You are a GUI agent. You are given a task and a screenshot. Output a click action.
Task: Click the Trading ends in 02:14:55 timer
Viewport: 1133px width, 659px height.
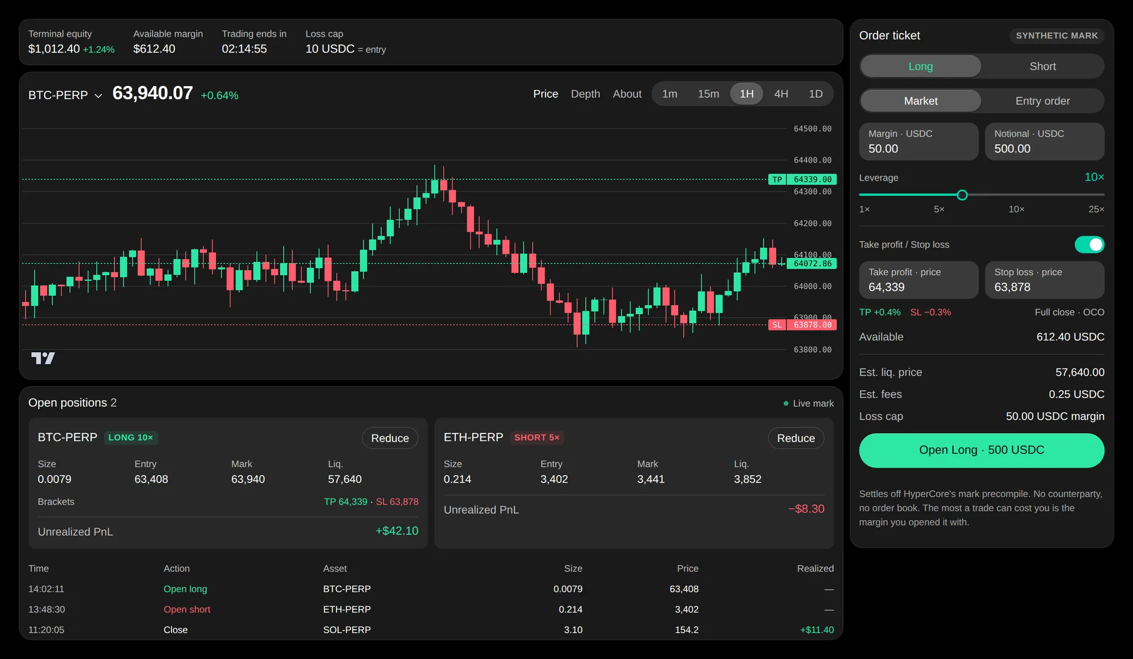[x=244, y=49]
